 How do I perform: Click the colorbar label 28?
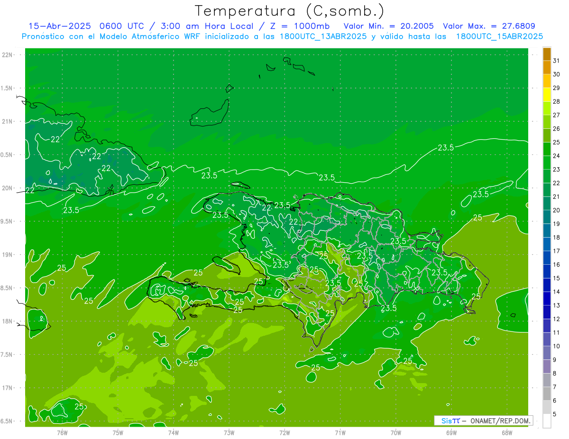tap(556, 101)
